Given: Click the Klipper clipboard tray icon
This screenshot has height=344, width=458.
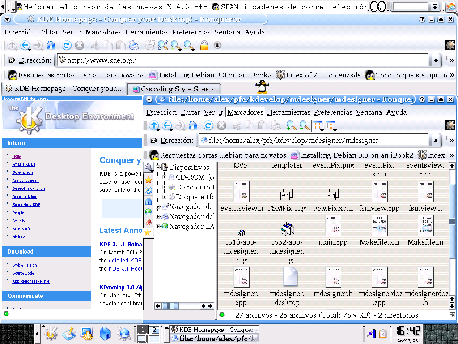Looking at the screenshot, I should pos(383,333).
